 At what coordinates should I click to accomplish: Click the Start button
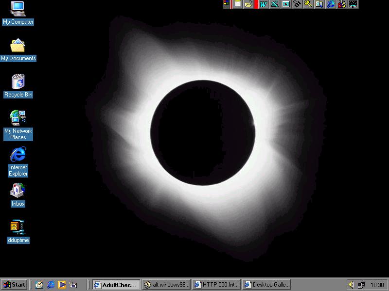[x=14, y=285]
